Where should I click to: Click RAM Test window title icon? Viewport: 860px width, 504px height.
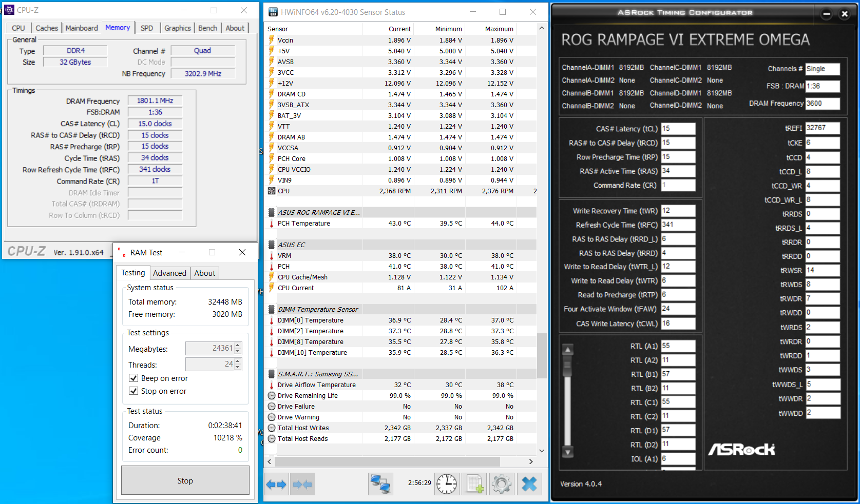pos(122,252)
